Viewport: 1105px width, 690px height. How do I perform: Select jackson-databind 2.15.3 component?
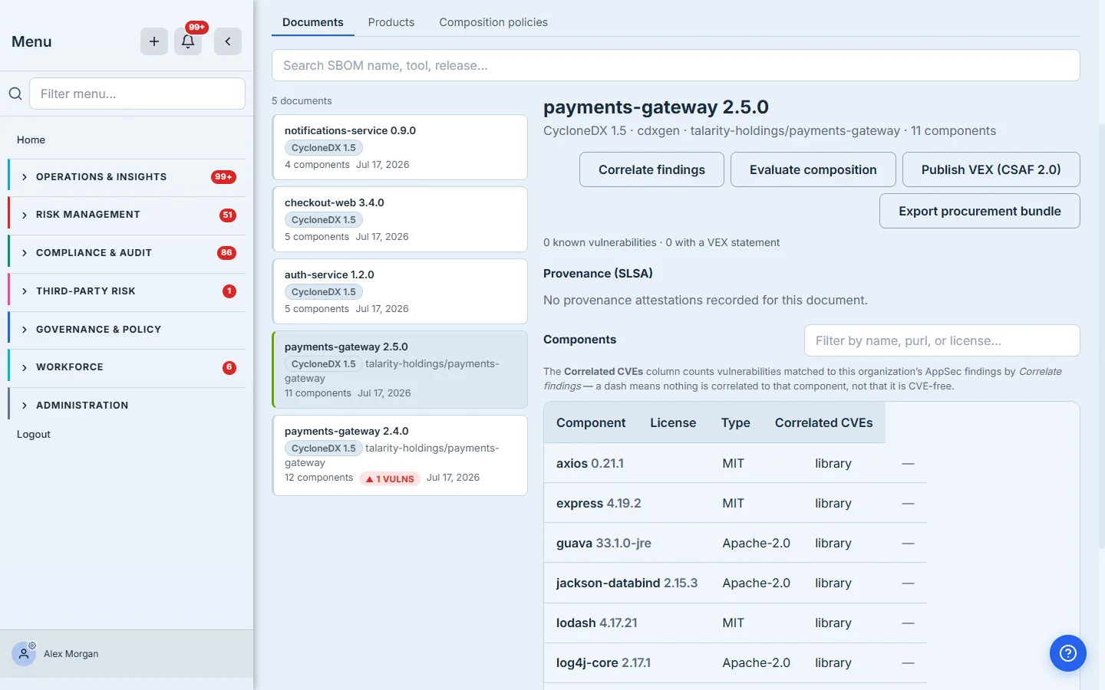click(x=735, y=583)
